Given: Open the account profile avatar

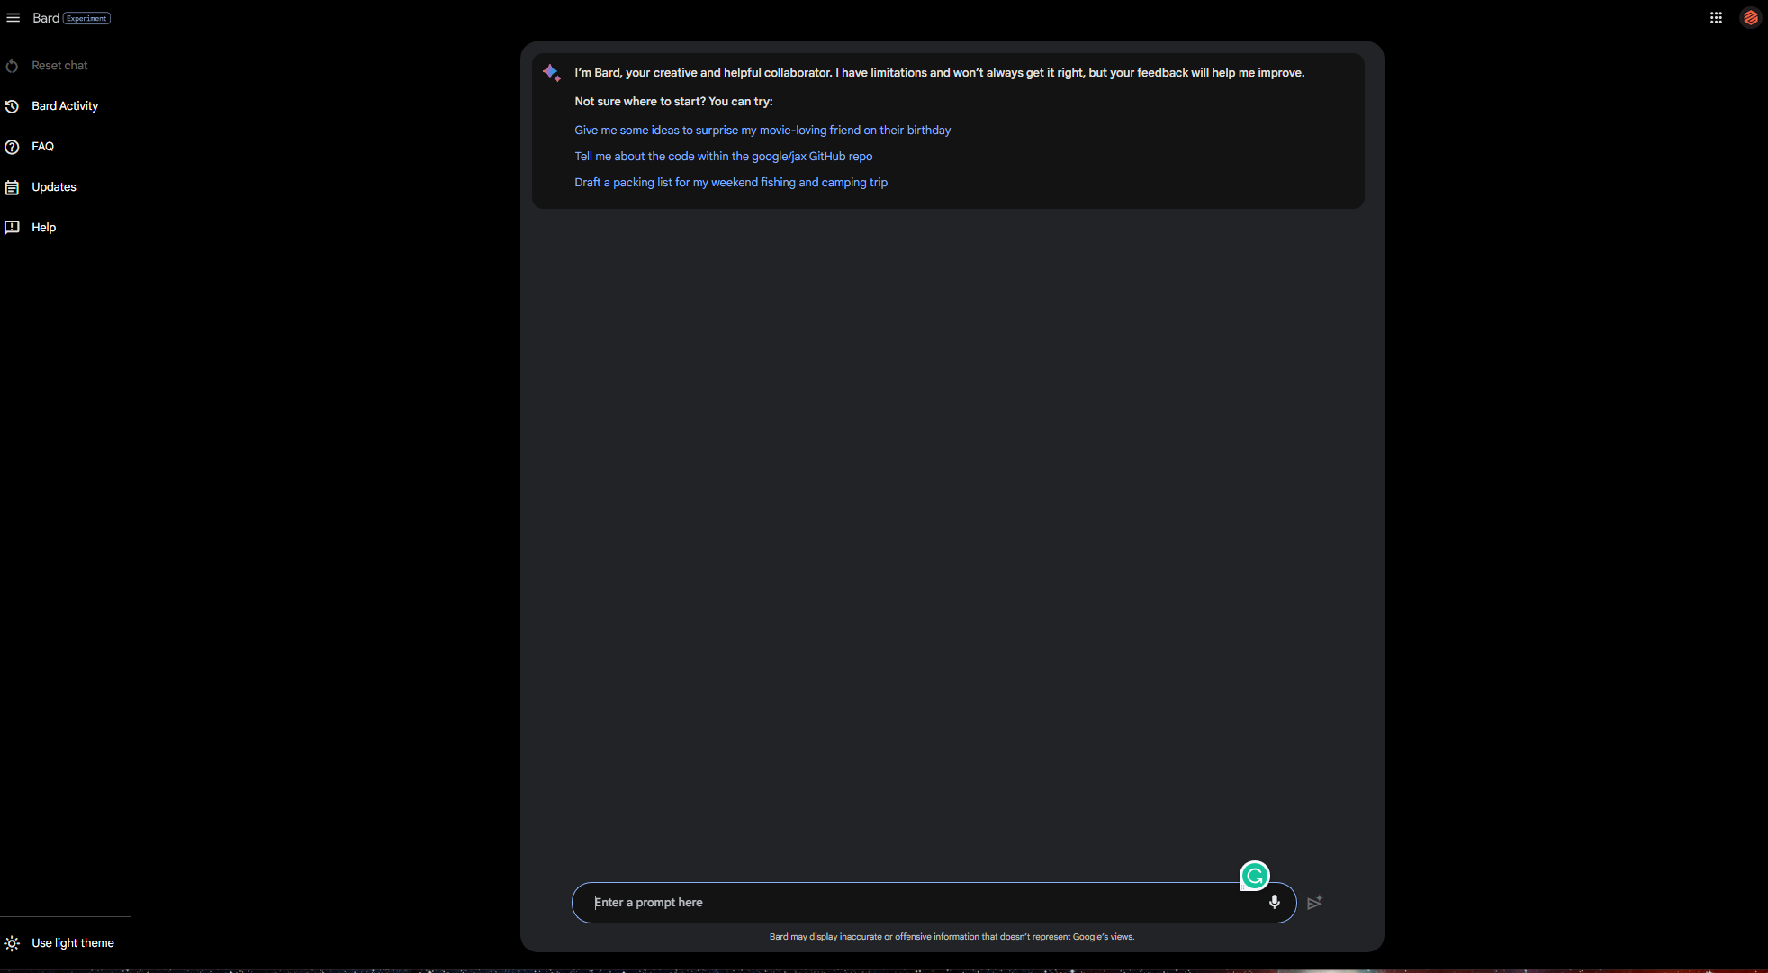Looking at the screenshot, I should click(x=1750, y=18).
